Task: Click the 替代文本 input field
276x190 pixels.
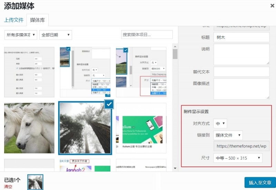Action: point(241,72)
